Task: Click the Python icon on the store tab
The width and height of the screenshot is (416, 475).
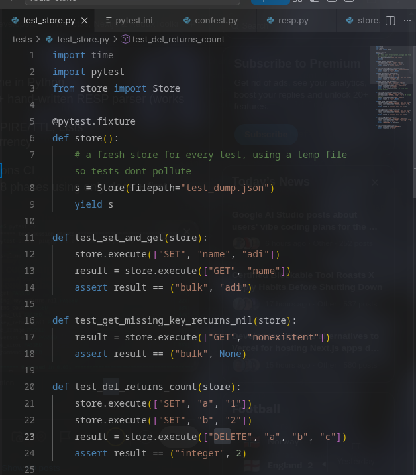Action: (350, 21)
